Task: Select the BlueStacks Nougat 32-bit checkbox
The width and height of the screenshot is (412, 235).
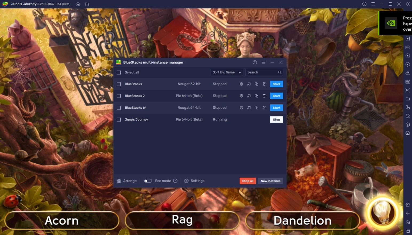Action: coord(119,84)
